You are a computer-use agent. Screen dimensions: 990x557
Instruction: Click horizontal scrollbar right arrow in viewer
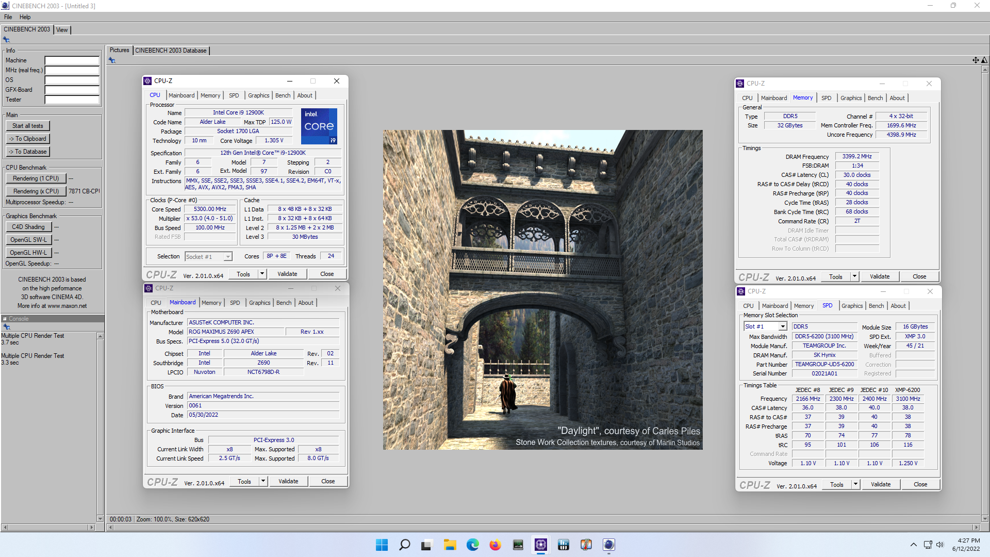(976, 528)
